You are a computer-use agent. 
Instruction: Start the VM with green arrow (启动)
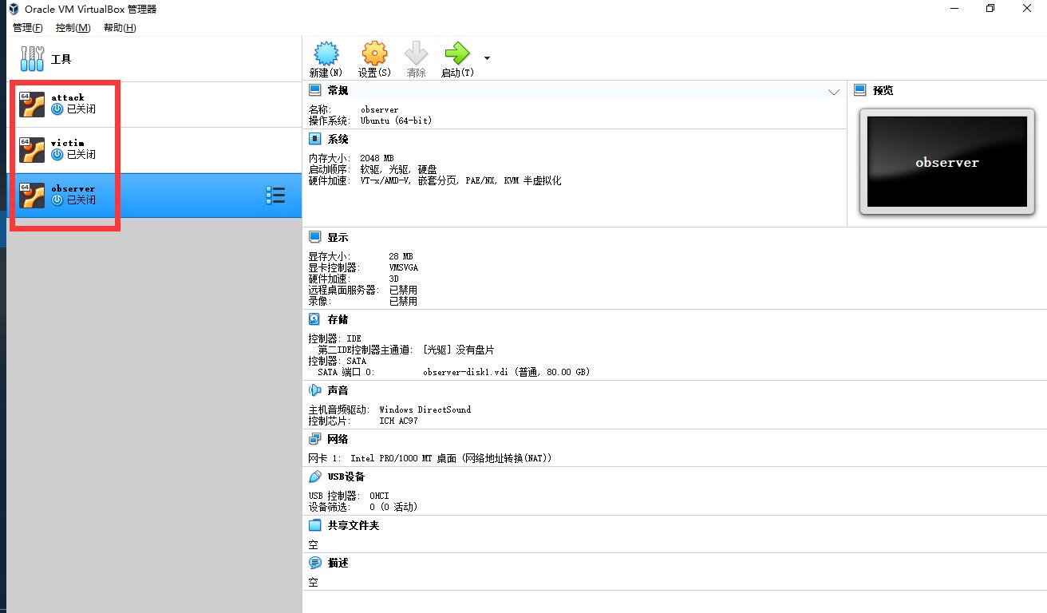457,53
